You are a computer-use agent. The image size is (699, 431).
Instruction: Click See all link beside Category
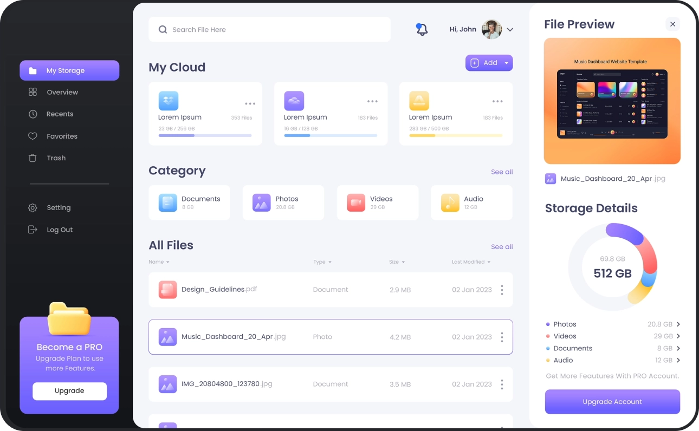click(x=501, y=172)
